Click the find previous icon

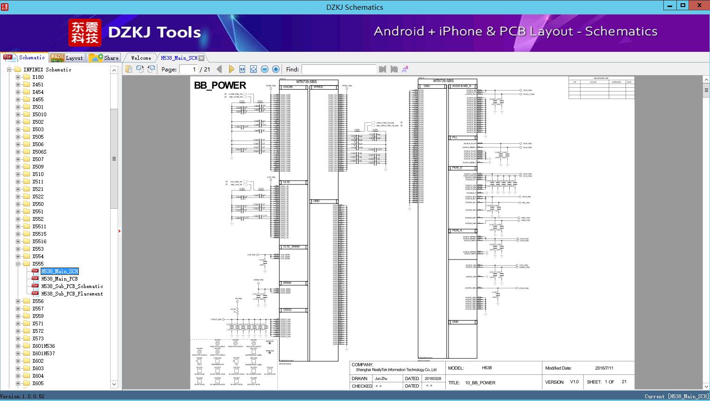383,69
